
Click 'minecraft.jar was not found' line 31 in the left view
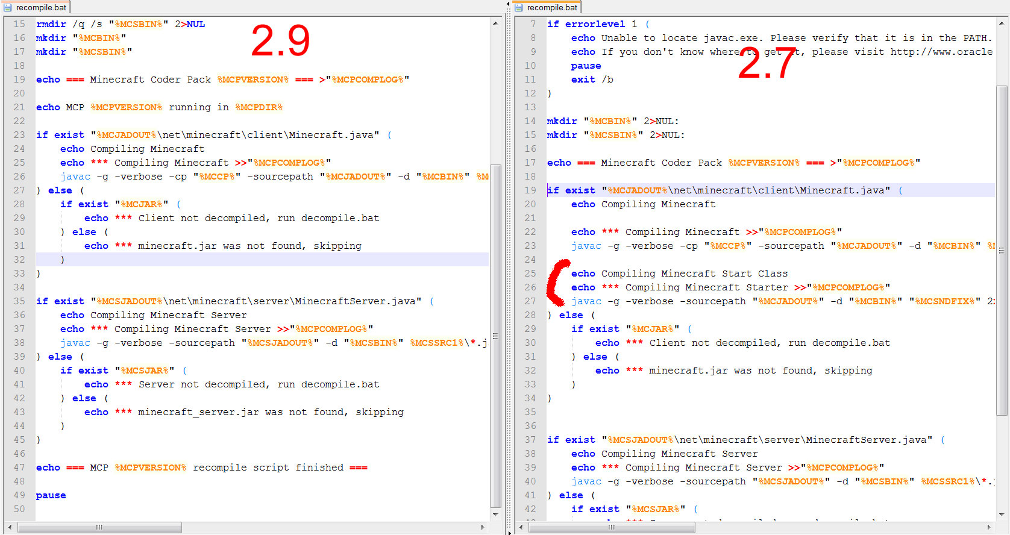click(x=223, y=246)
